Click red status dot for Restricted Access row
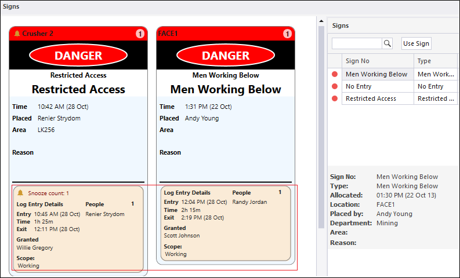Screen dimensions: 460x278 (x=335, y=98)
